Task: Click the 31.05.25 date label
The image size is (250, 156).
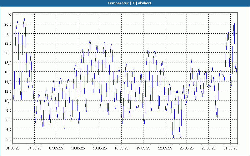Action: click(x=230, y=148)
